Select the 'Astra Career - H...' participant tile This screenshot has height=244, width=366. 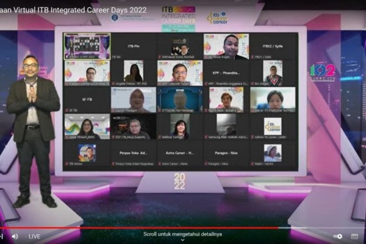(x=180, y=153)
